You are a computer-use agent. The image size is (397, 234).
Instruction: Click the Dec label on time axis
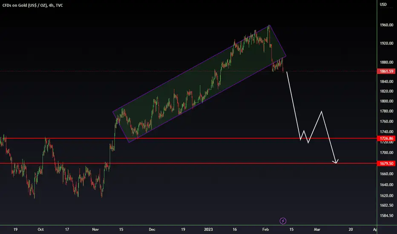pos(152,229)
